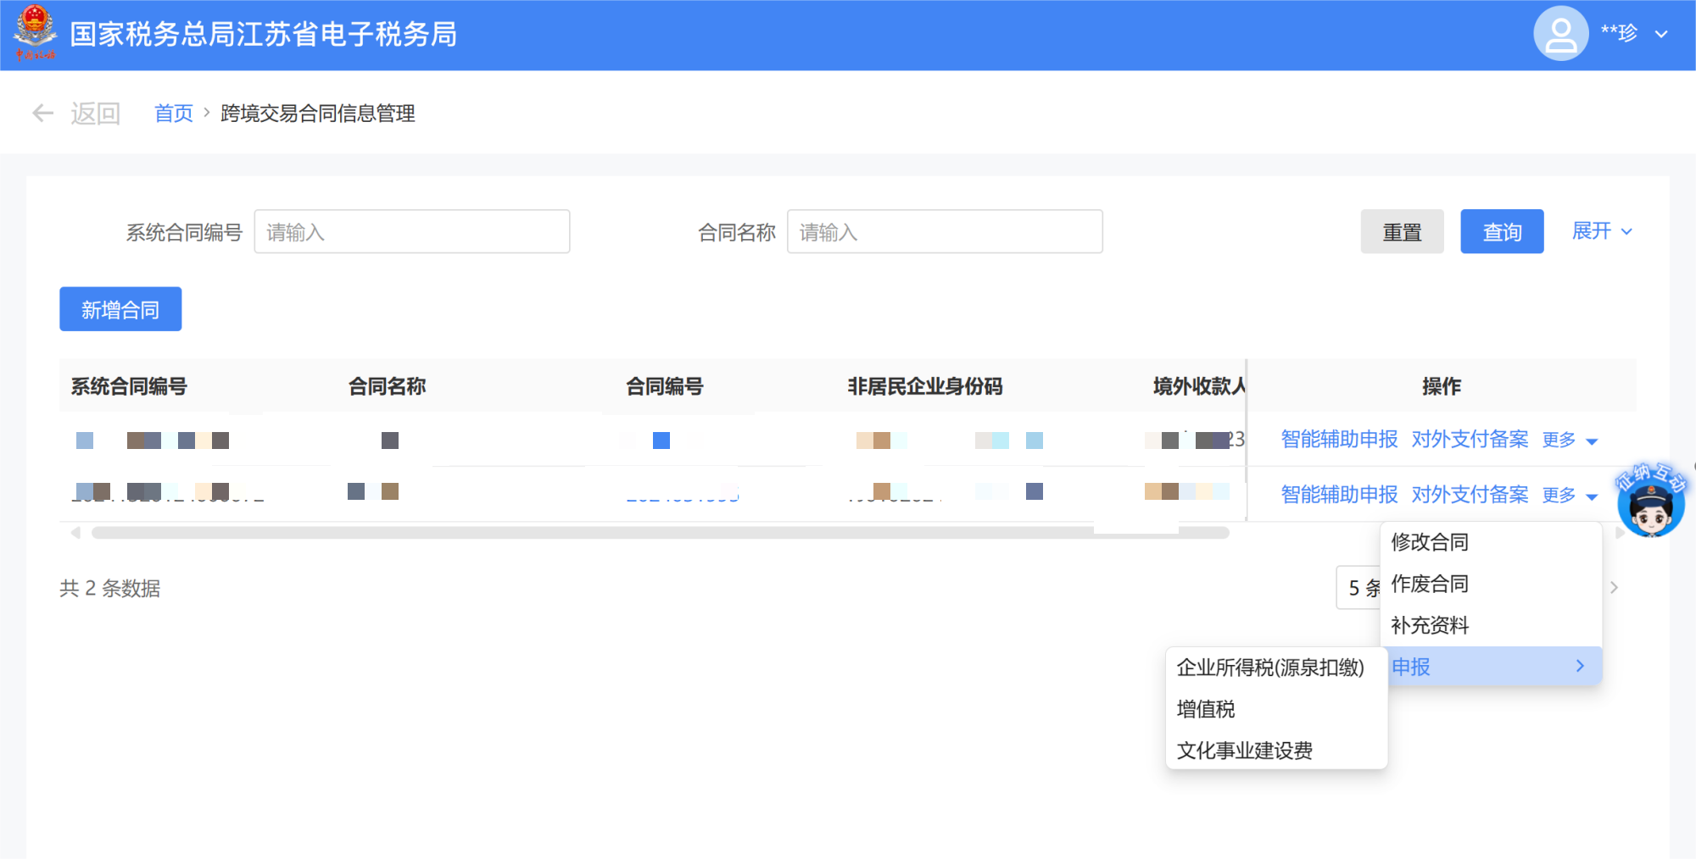Expand more search filters with 展开

click(x=1601, y=231)
